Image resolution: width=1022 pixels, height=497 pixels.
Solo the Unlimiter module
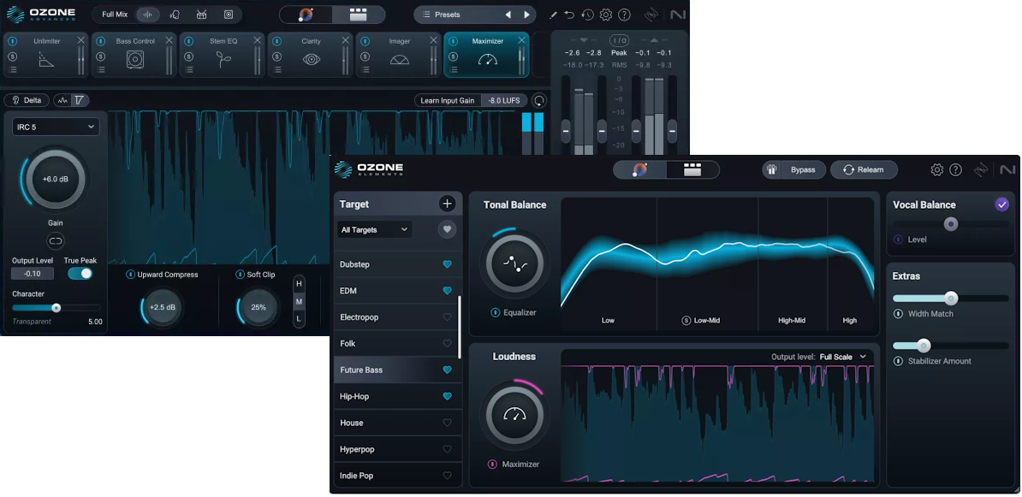(x=12, y=56)
